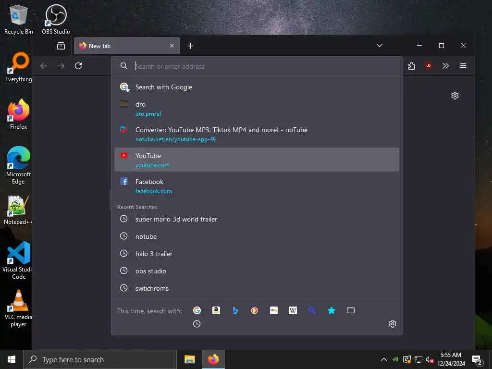Search history using the clock icon

point(197,324)
